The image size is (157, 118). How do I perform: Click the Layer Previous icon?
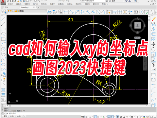pos(55,12)
